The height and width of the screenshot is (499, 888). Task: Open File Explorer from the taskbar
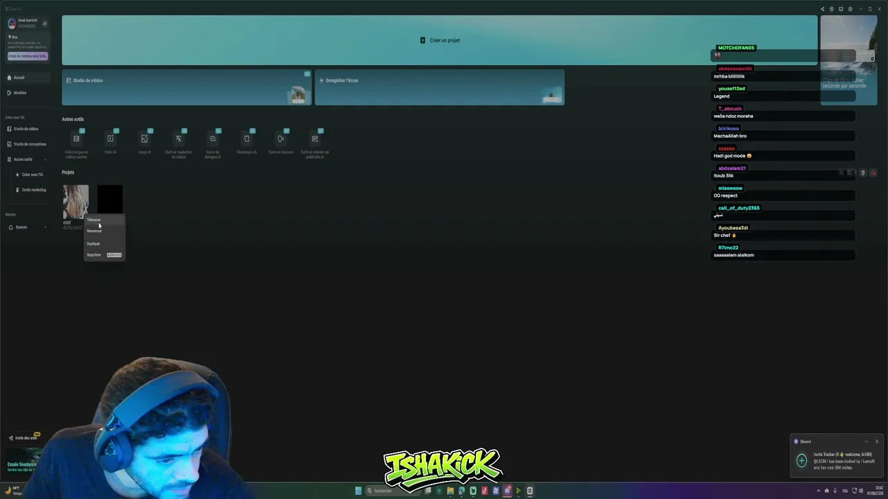coord(450,491)
